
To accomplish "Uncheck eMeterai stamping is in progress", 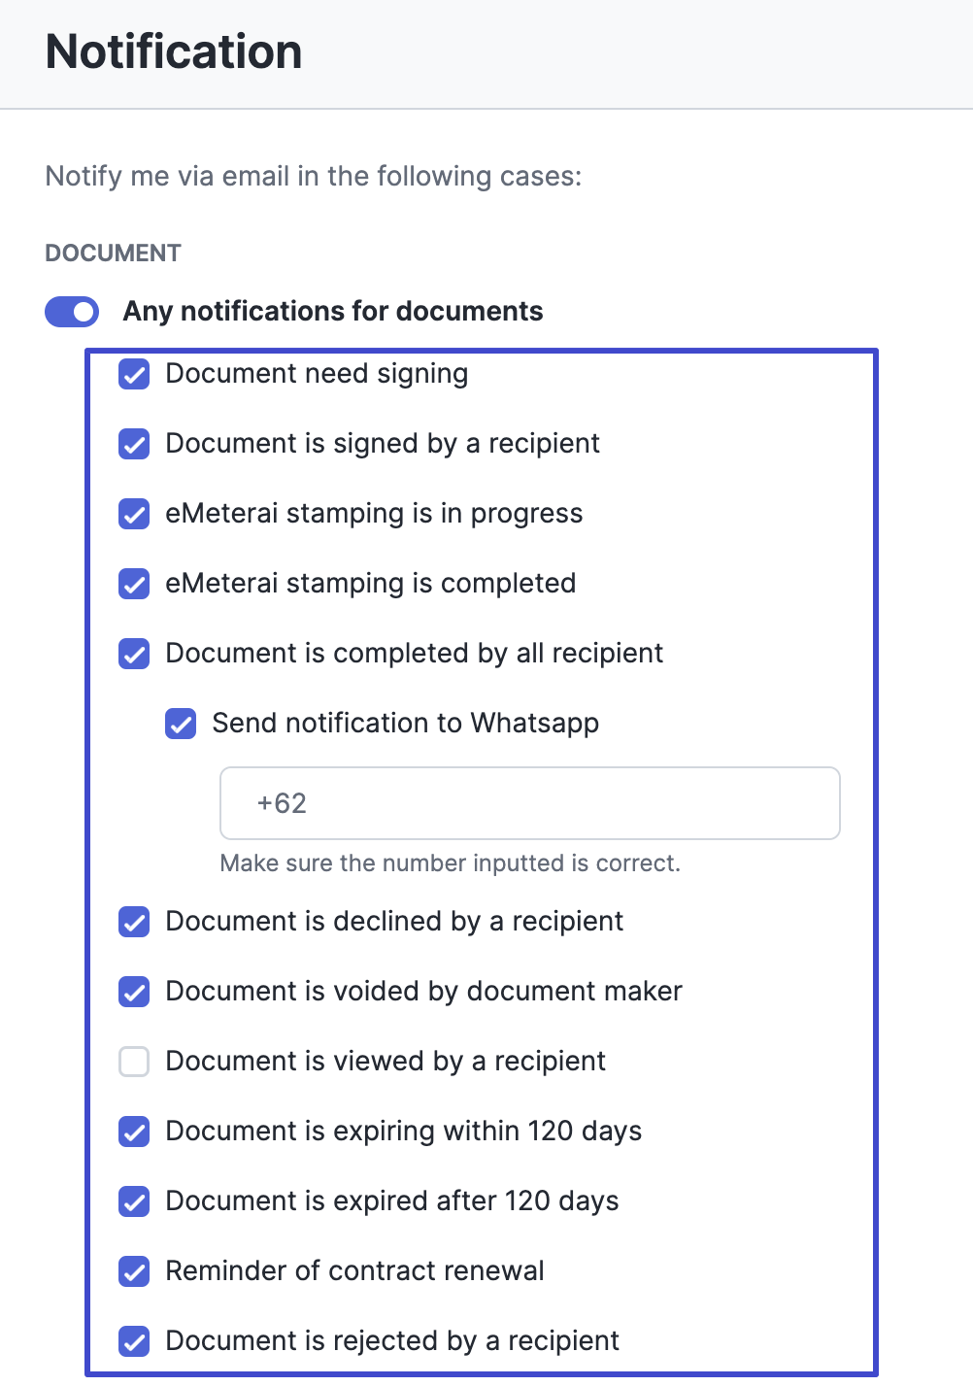I will tap(134, 514).
